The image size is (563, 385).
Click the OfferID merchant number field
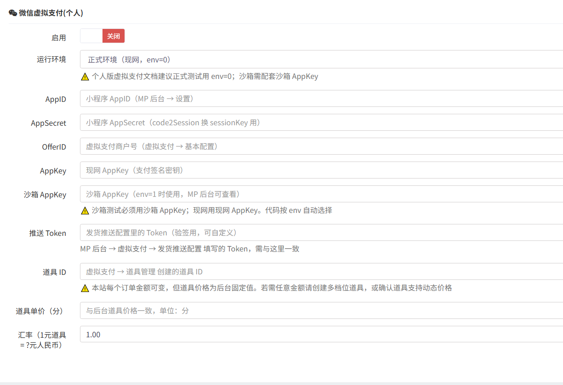pos(321,146)
